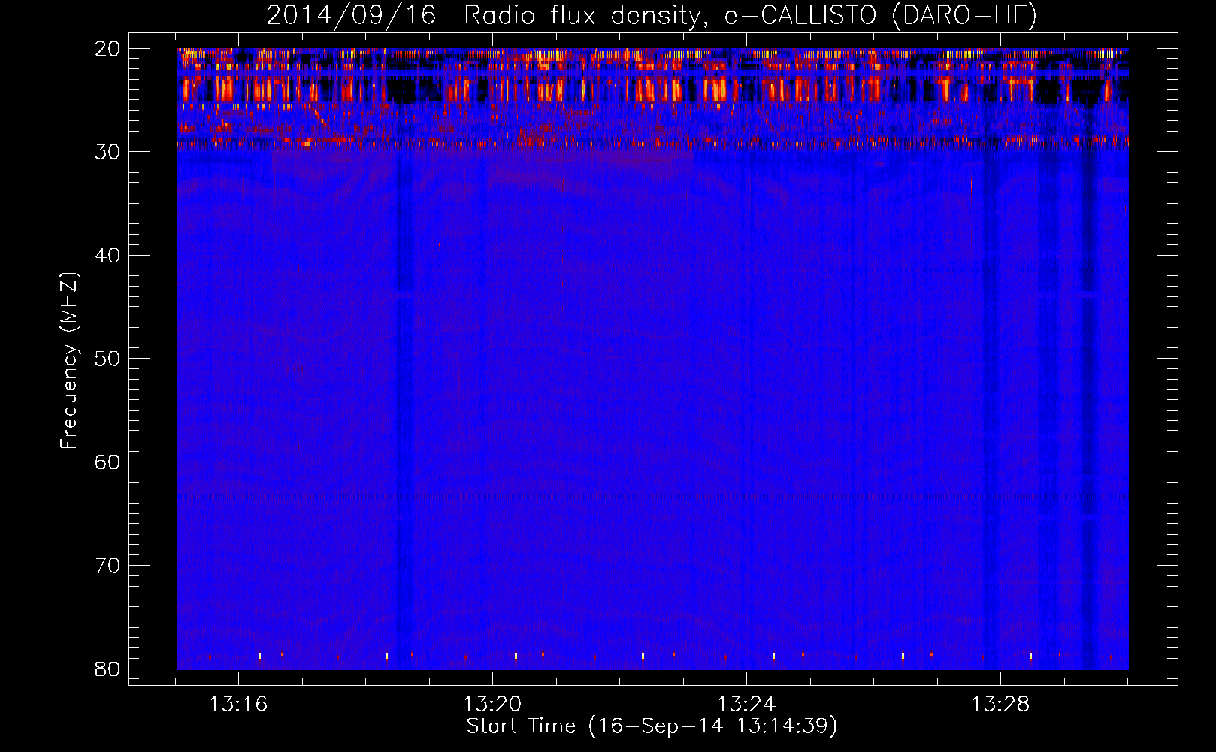Image resolution: width=1216 pixels, height=752 pixels.
Task: Click the 30 MHz frequency tick label
Action: 107,152
